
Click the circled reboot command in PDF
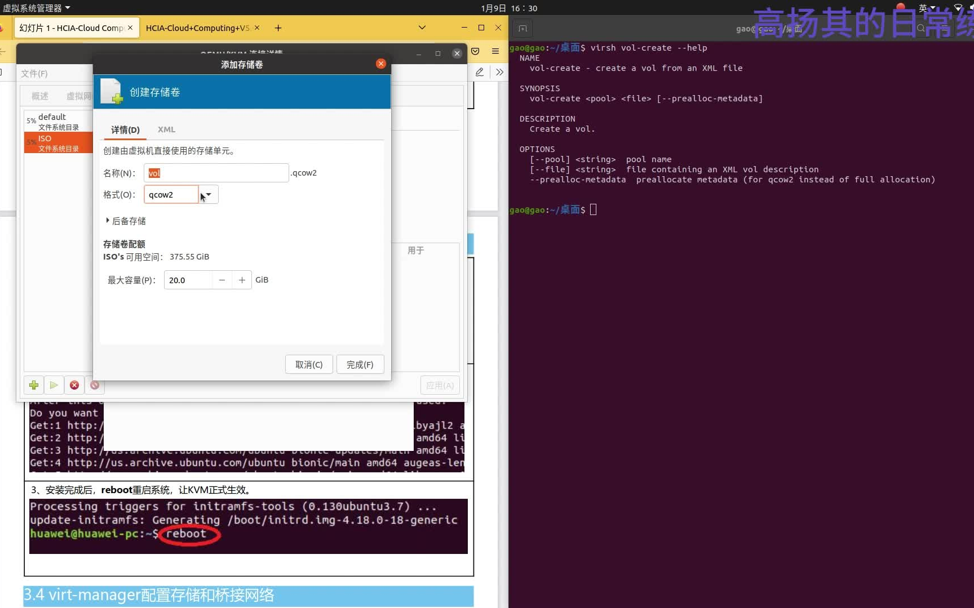(x=188, y=534)
